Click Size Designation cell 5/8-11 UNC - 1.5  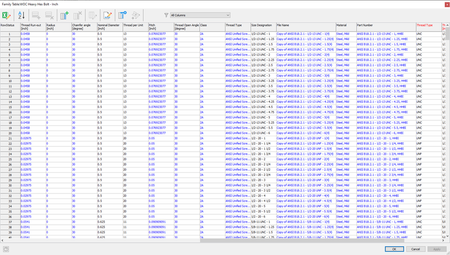[x=263, y=232]
